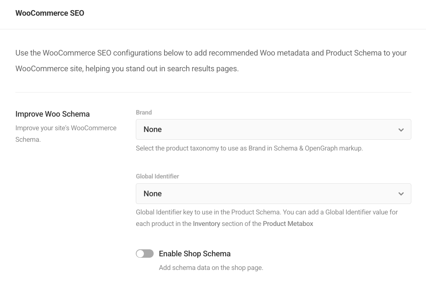Click the shop page schema description text
426x286 pixels.
click(x=211, y=267)
